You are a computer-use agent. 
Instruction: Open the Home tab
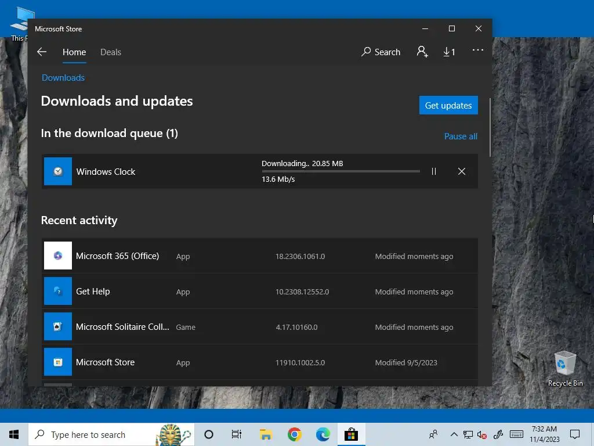tap(74, 52)
